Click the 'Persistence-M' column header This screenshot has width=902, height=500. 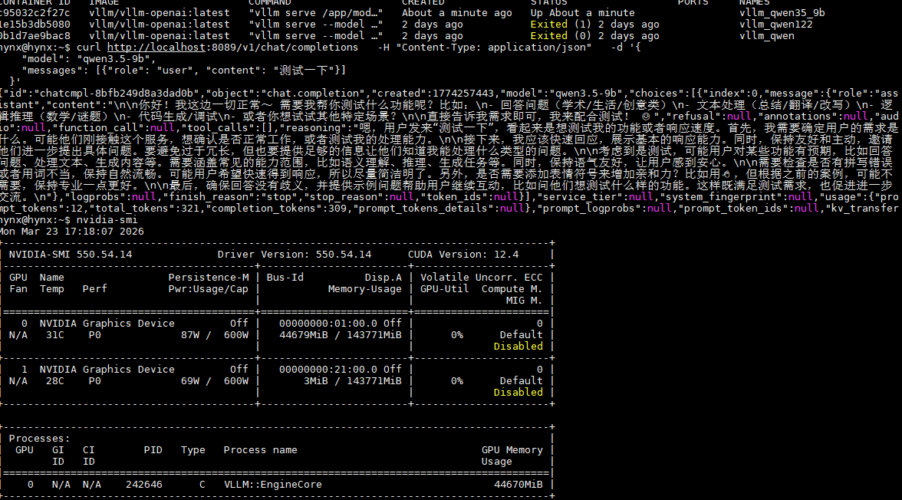pos(209,278)
